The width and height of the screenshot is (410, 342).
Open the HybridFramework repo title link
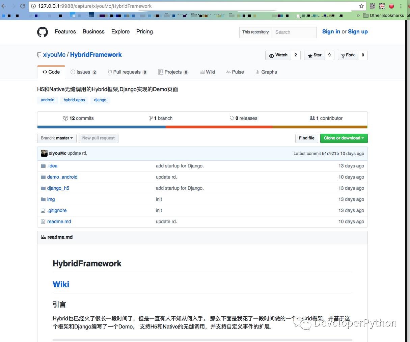click(96, 55)
